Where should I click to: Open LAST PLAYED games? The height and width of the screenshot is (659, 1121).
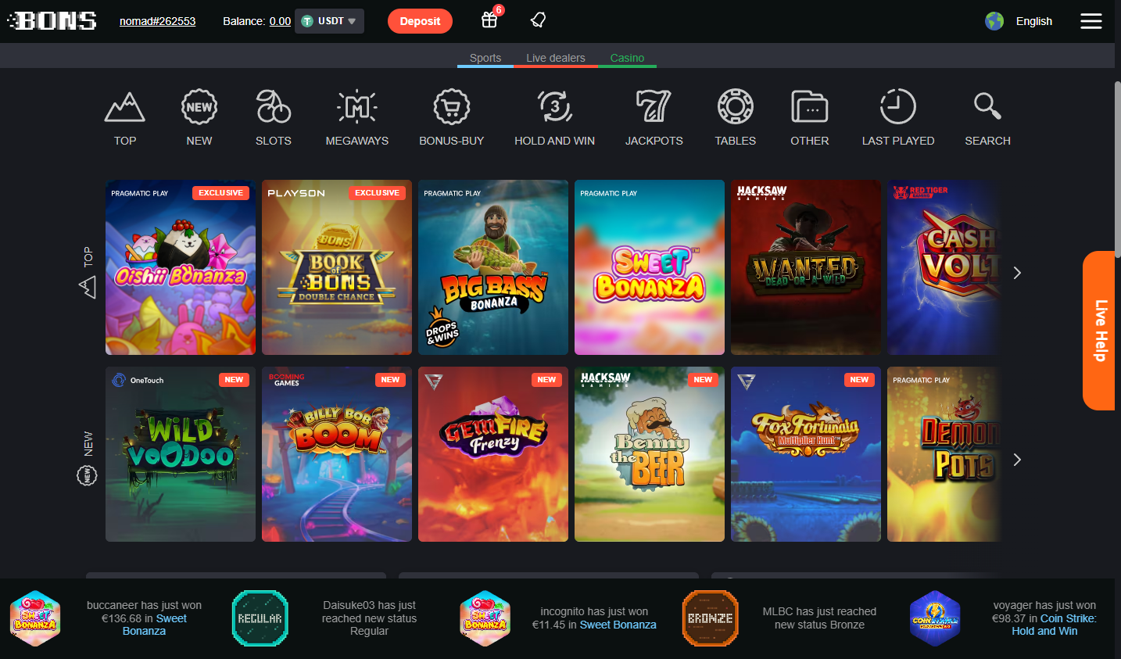point(898,118)
